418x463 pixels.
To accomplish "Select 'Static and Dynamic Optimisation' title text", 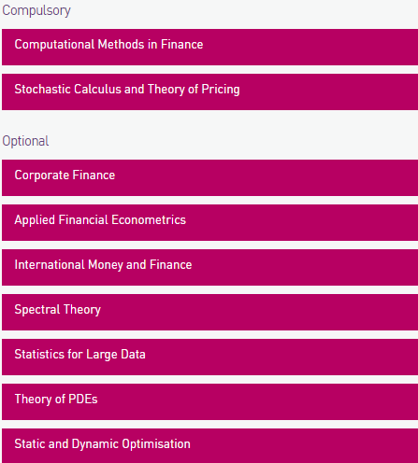I will click(102, 444).
